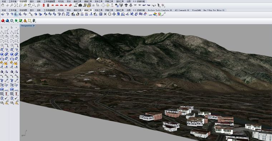Viewport: 272px width, 141px height.
Task: Click the red traffic-light style icon
Action: [x=44, y=5]
